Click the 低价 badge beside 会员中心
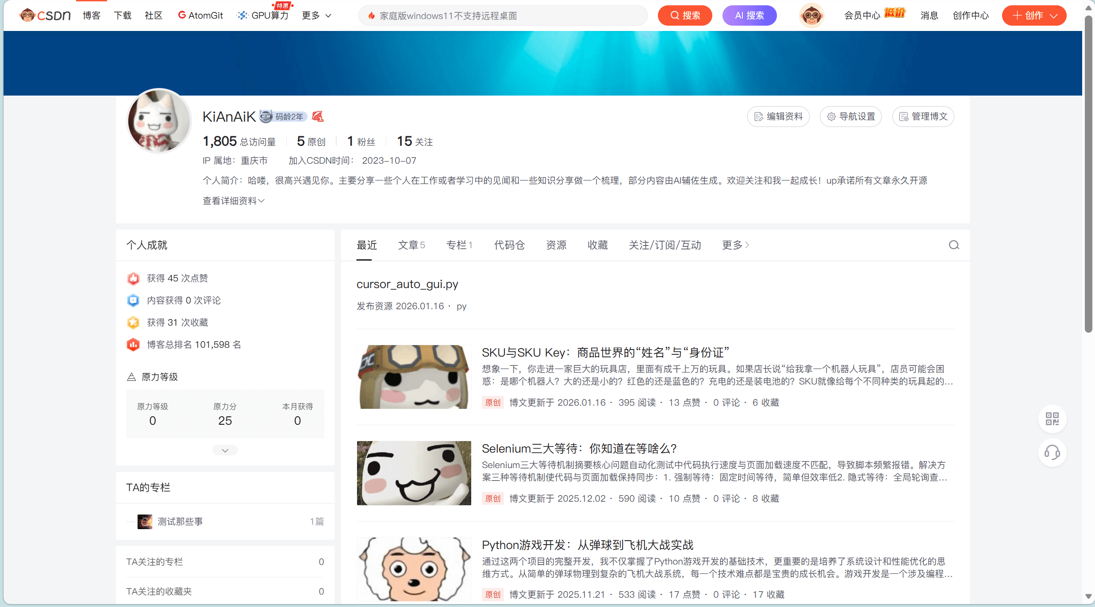This screenshot has height=607, width=1095. point(895,13)
